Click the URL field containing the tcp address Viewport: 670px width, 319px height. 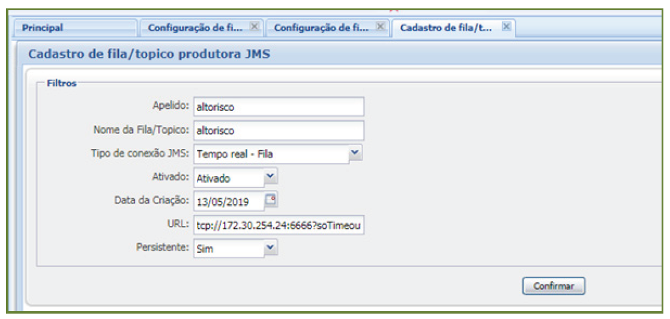[278, 225]
